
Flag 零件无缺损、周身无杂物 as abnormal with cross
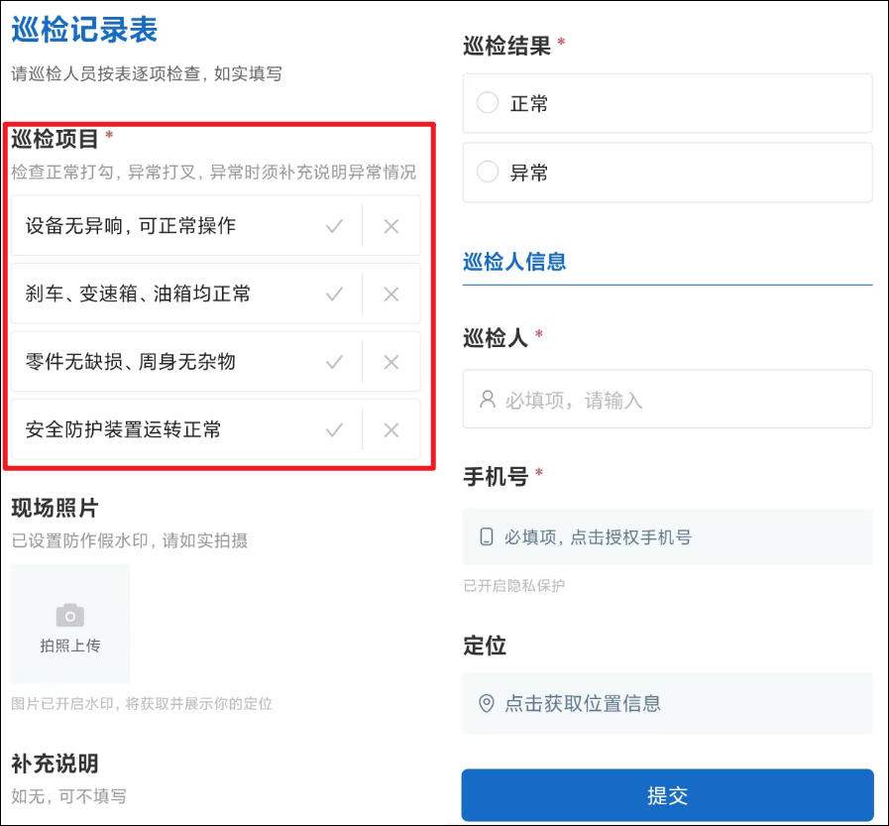(x=391, y=362)
